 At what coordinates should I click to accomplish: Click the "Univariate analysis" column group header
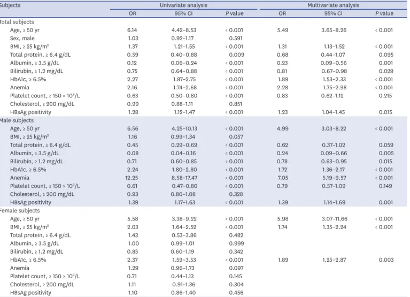pyautogui.click(x=183, y=5)
